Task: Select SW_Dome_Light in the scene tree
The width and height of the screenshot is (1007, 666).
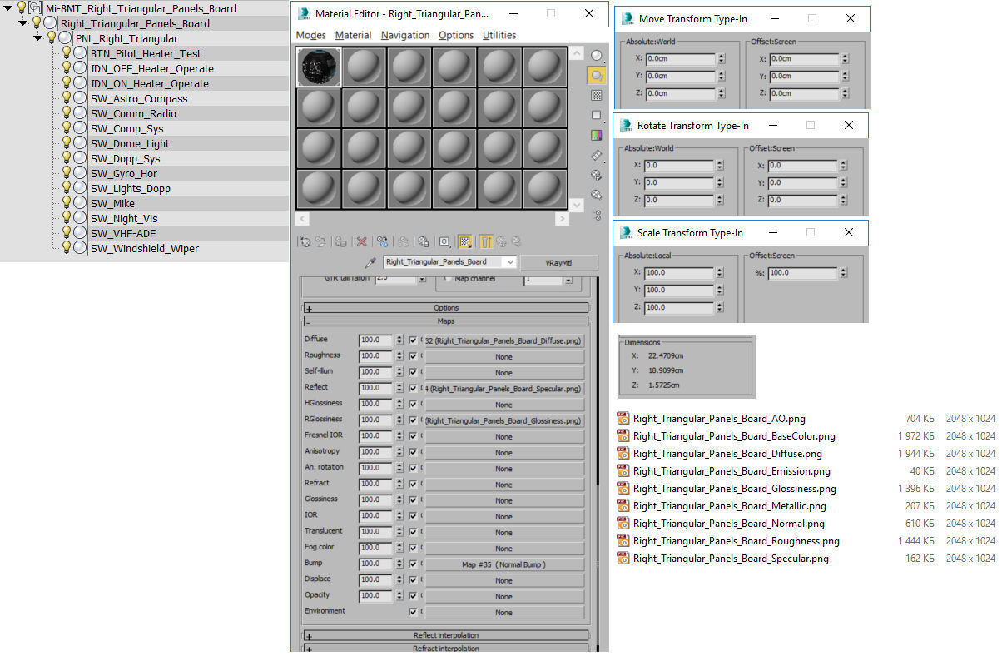Action: [x=130, y=143]
